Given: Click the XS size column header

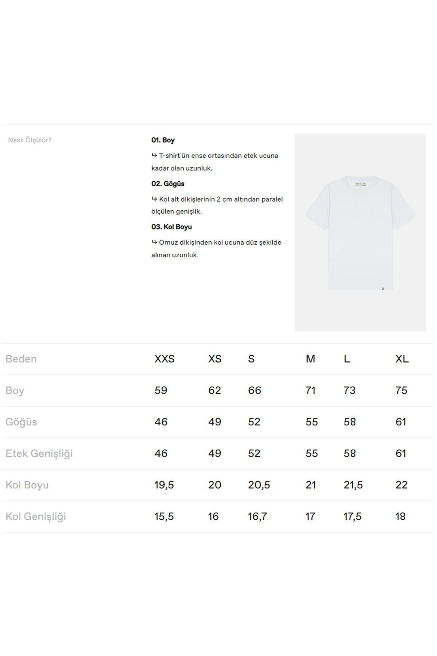Looking at the screenshot, I should click(x=215, y=359).
